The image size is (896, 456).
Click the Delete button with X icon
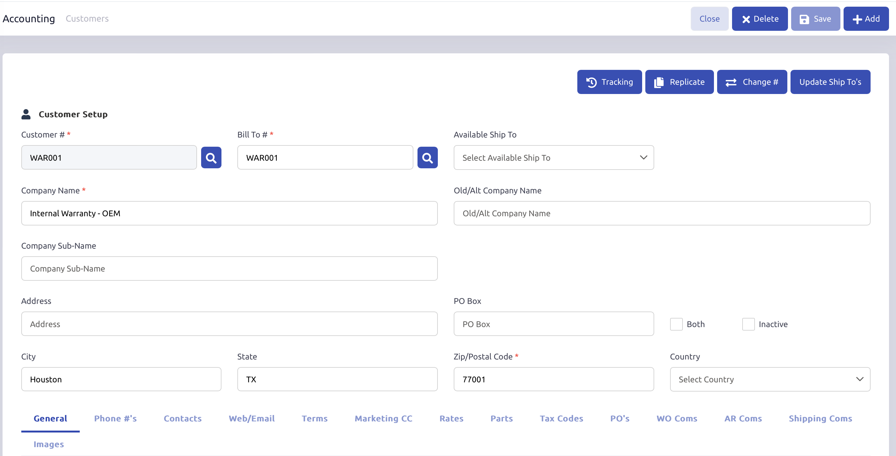click(x=760, y=19)
